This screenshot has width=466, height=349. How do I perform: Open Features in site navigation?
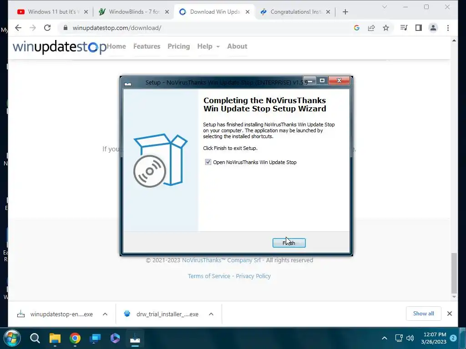click(x=147, y=46)
